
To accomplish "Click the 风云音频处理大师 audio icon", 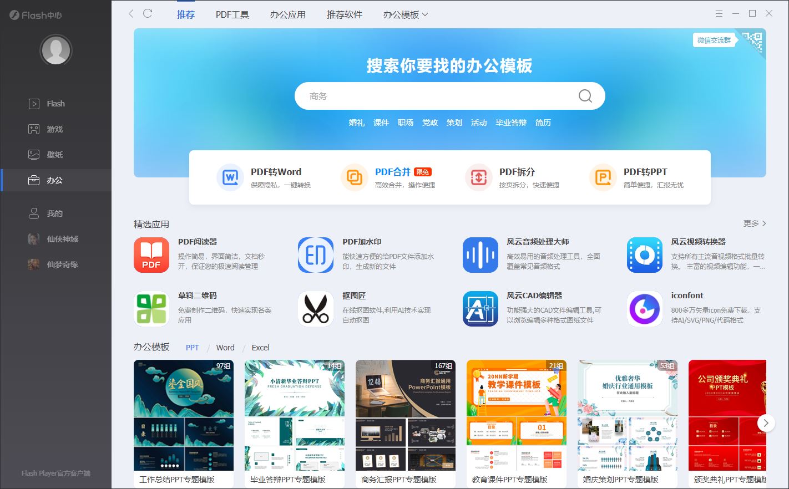I will 480,255.
